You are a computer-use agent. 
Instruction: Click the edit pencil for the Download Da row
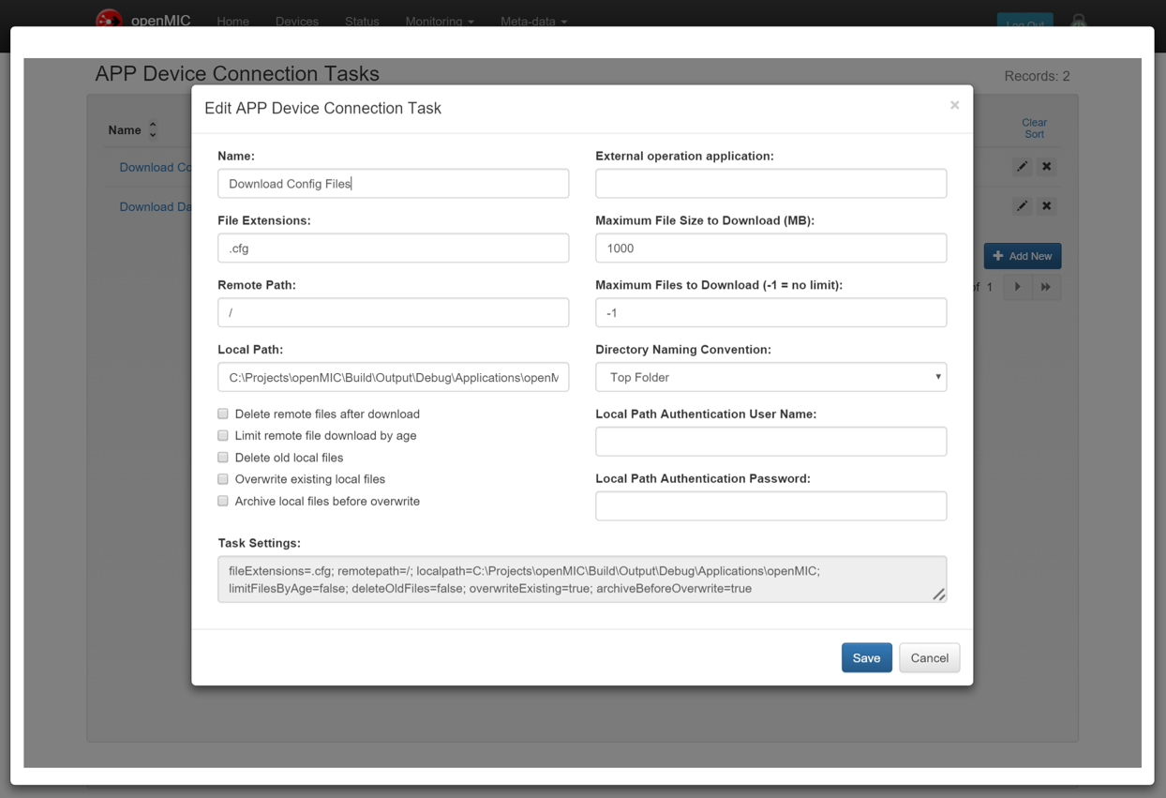(1022, 206)
